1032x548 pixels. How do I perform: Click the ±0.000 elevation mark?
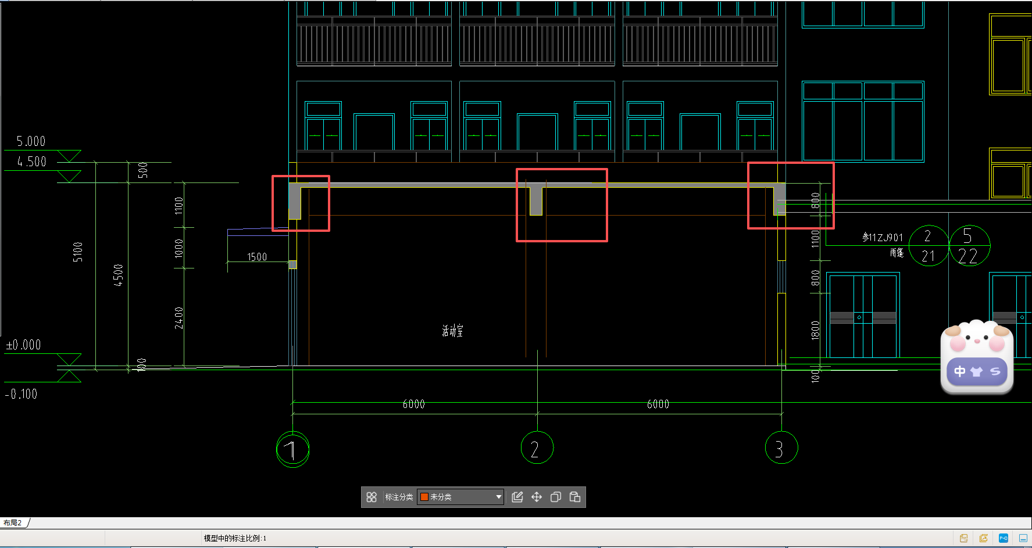[x=23, y=345]
